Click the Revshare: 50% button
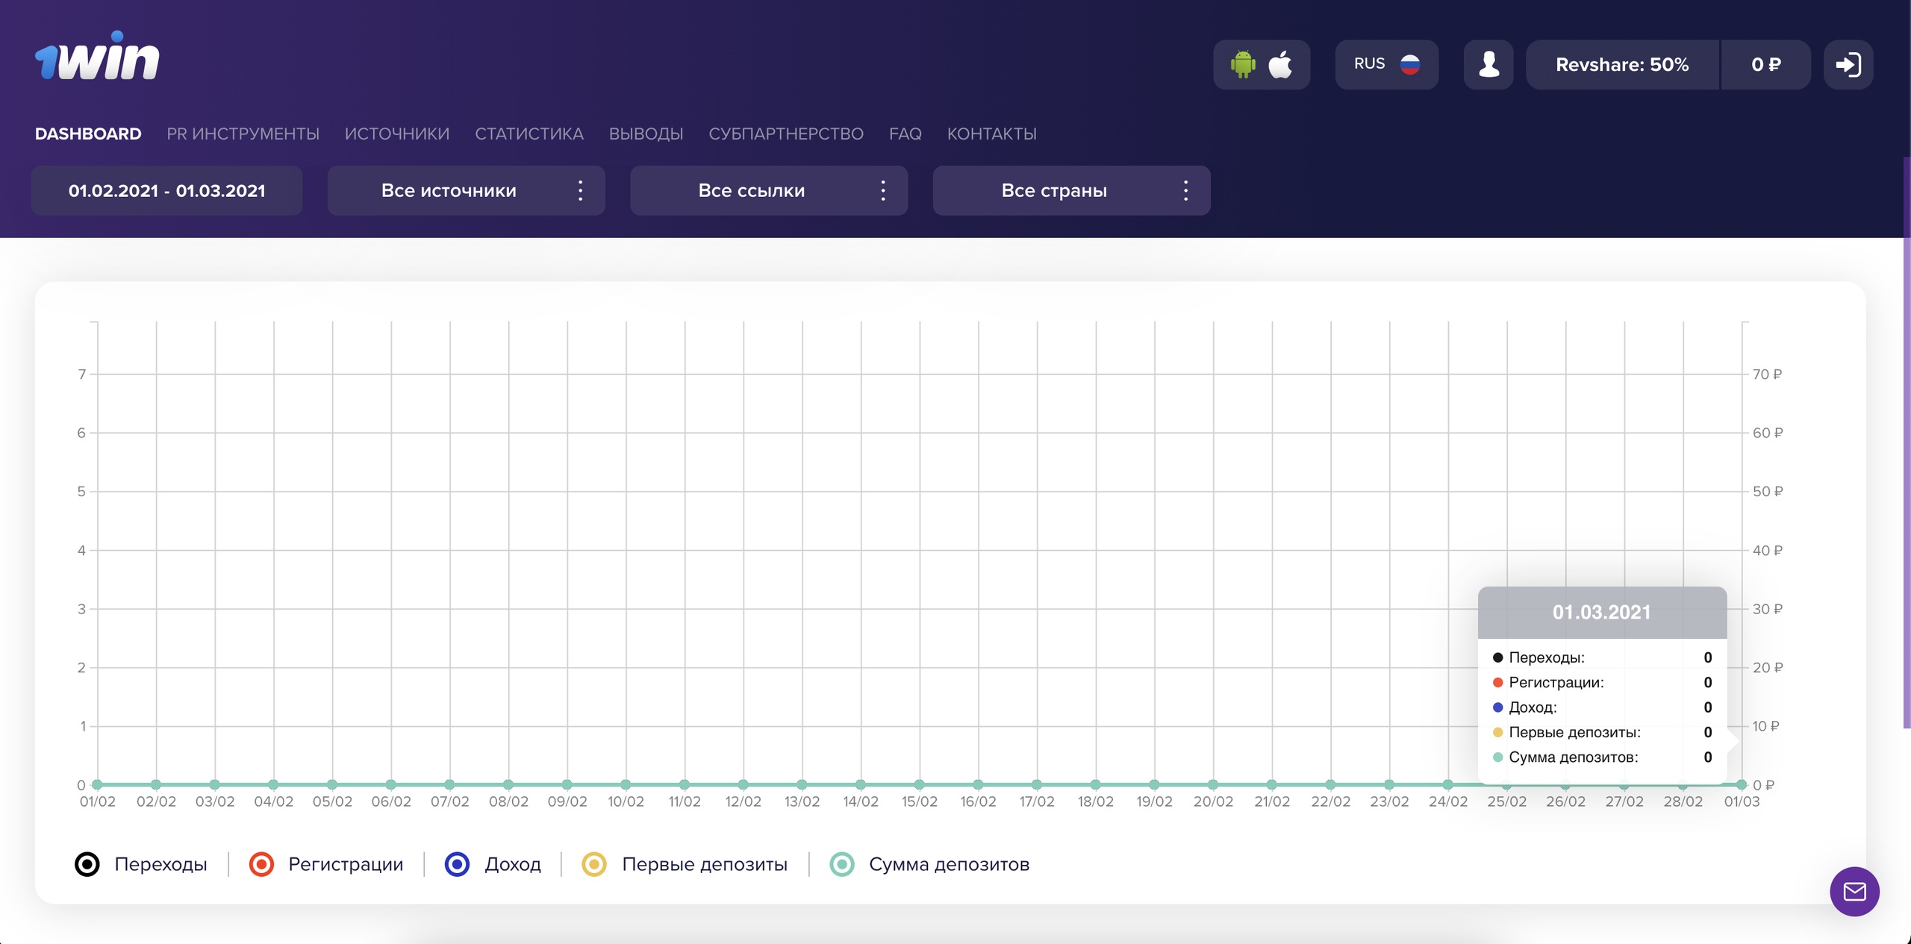 tap(1622, 65)
